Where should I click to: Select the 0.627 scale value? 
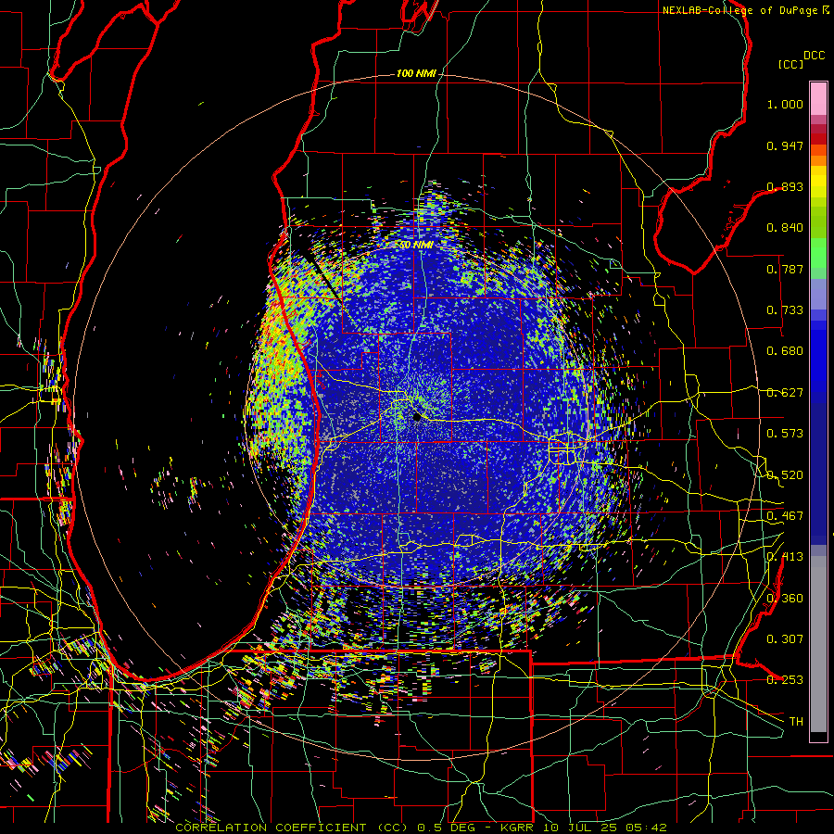785,393
